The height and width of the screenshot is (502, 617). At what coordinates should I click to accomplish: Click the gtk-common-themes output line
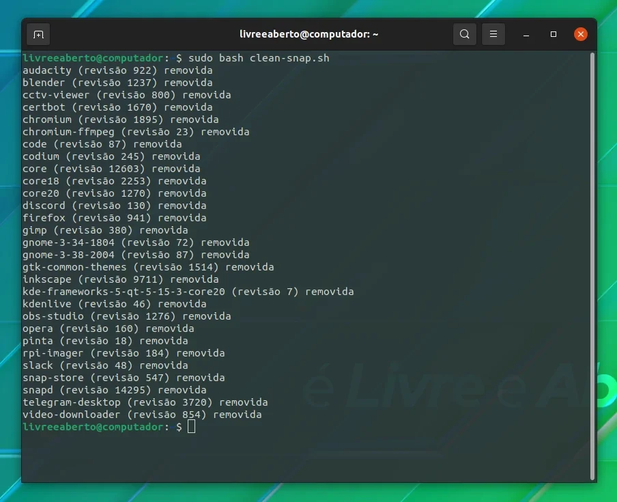pos(148,267)
